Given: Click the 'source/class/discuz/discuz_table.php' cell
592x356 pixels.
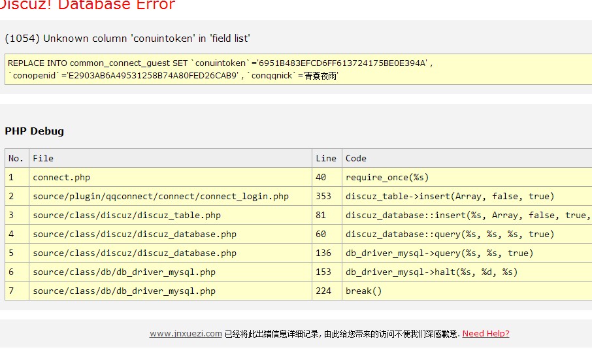Looking at the screenshot, I should (171, 215).
